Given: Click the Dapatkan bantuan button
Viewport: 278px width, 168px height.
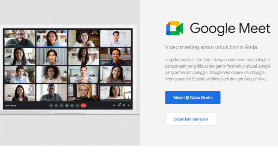Looking at the screenshot, I should 191,119.
